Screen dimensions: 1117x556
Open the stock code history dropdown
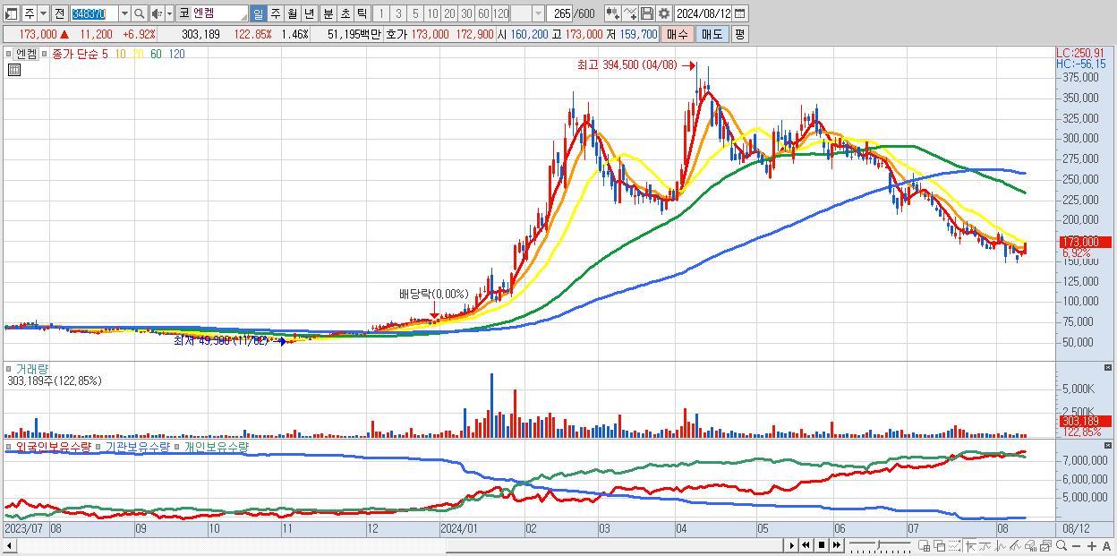(124, 13)
